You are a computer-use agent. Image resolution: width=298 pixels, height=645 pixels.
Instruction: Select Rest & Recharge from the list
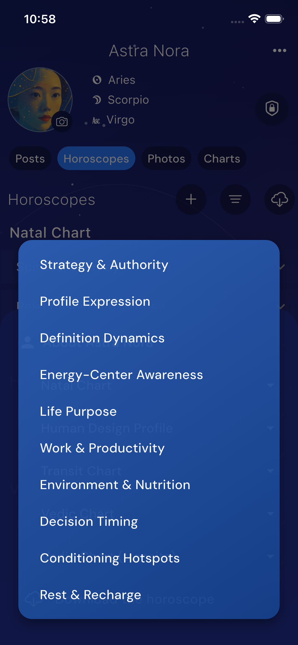click(90, 595)
